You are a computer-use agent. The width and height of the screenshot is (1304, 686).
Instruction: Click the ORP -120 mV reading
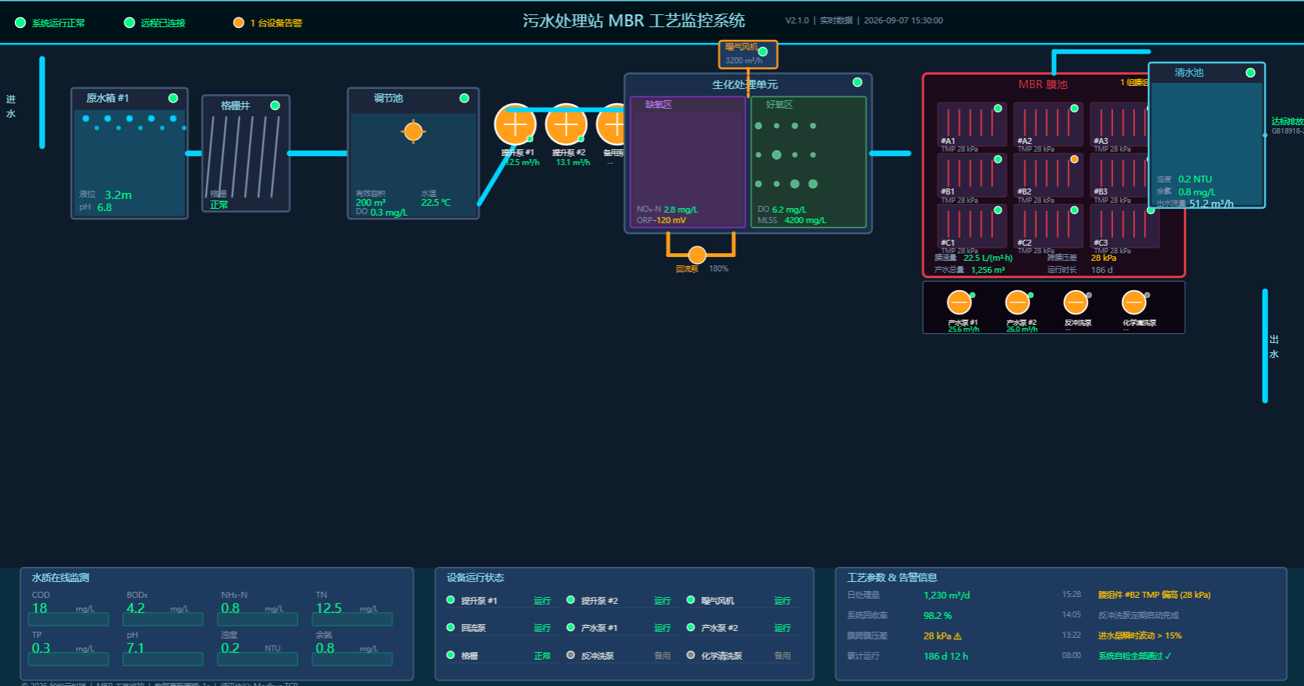662,220
